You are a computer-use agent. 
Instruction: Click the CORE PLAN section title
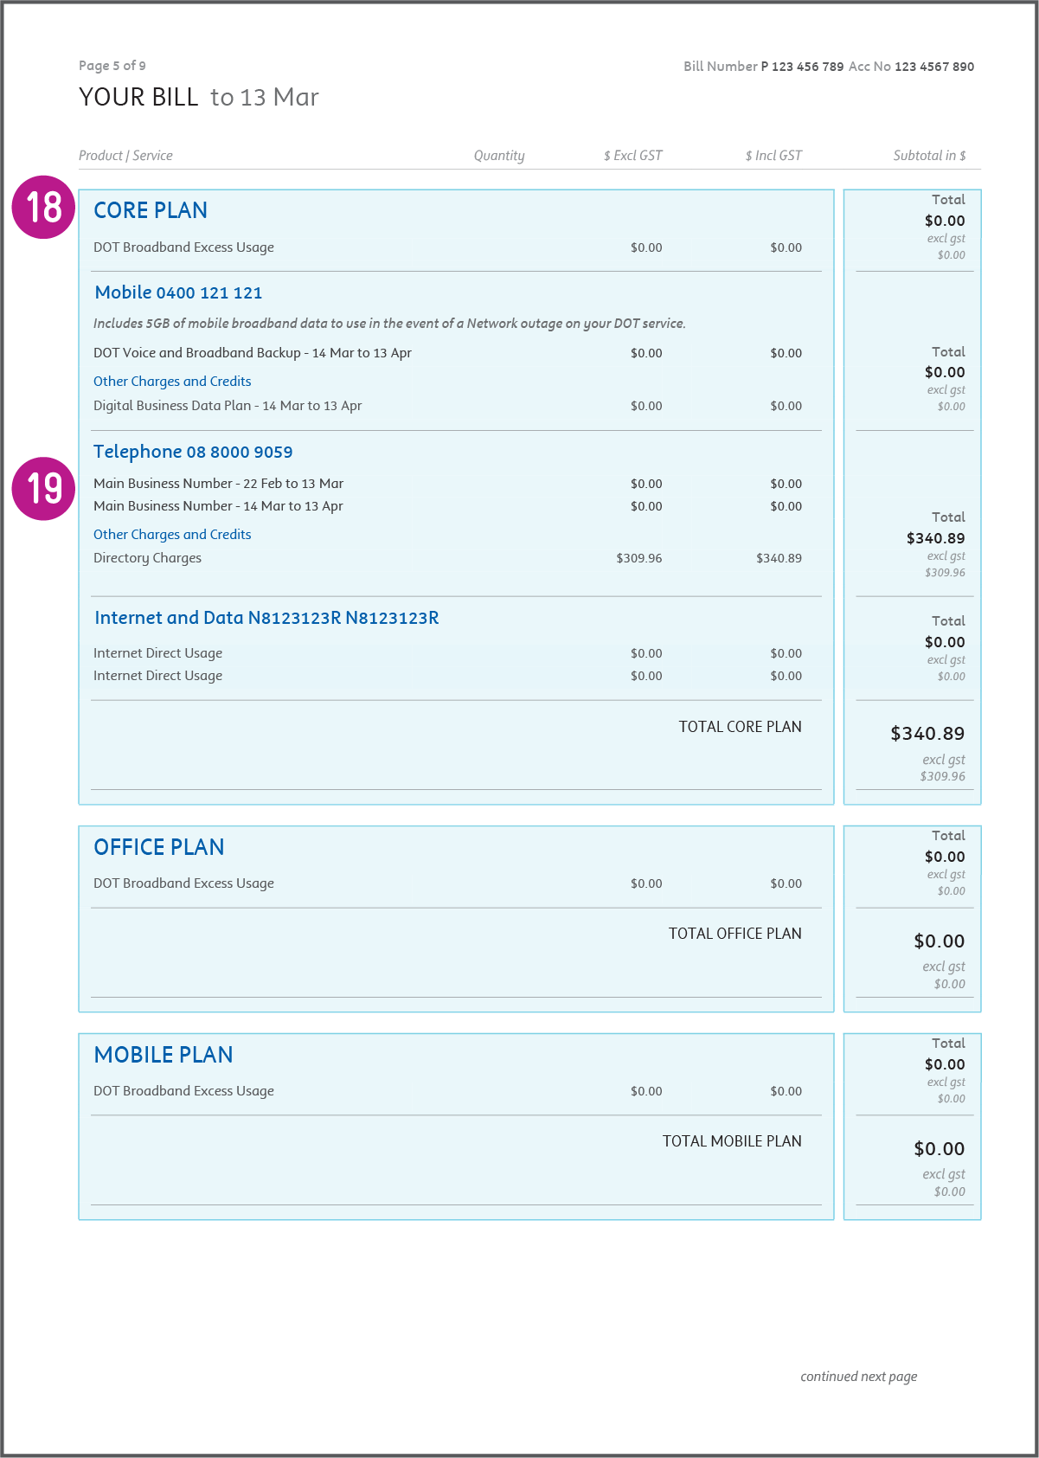point(151,210)
